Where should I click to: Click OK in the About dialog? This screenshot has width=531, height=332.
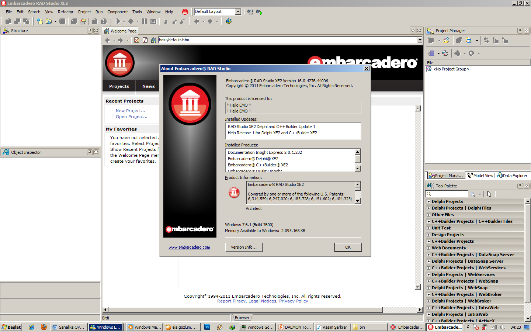(348, 247)
